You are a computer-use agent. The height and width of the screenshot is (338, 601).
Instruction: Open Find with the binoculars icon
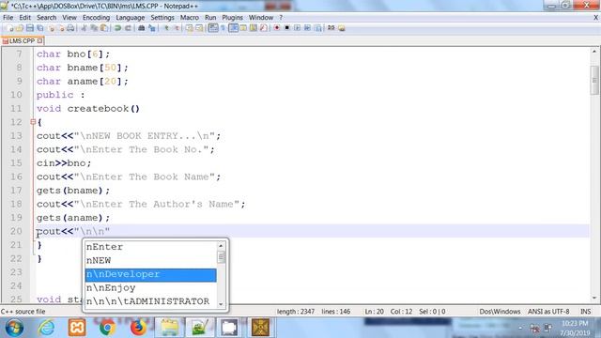pyautogui.click(x=142, y=28)
